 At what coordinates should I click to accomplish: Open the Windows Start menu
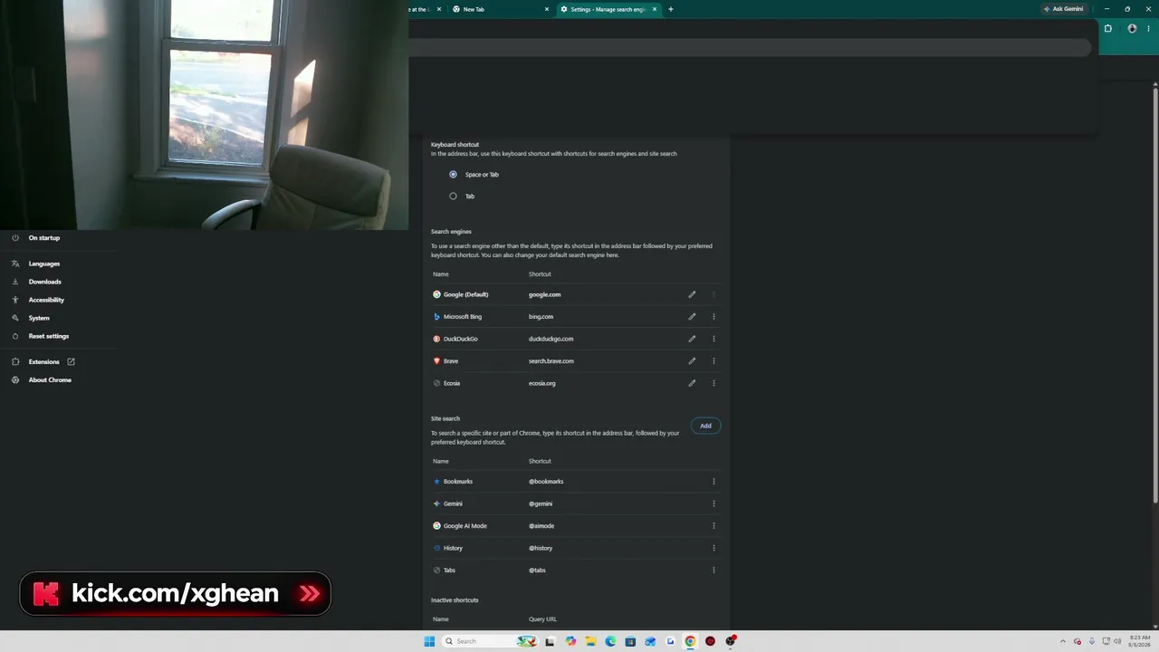pos(429,641)
